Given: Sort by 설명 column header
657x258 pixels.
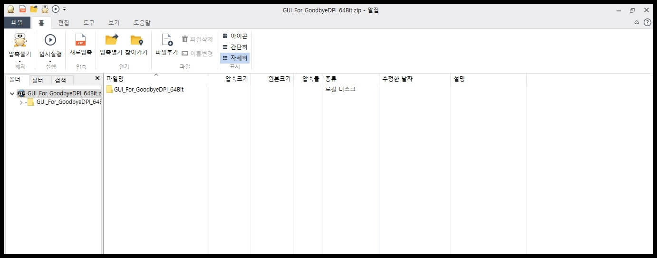Looking at the screenshot, I should [488, 79].
